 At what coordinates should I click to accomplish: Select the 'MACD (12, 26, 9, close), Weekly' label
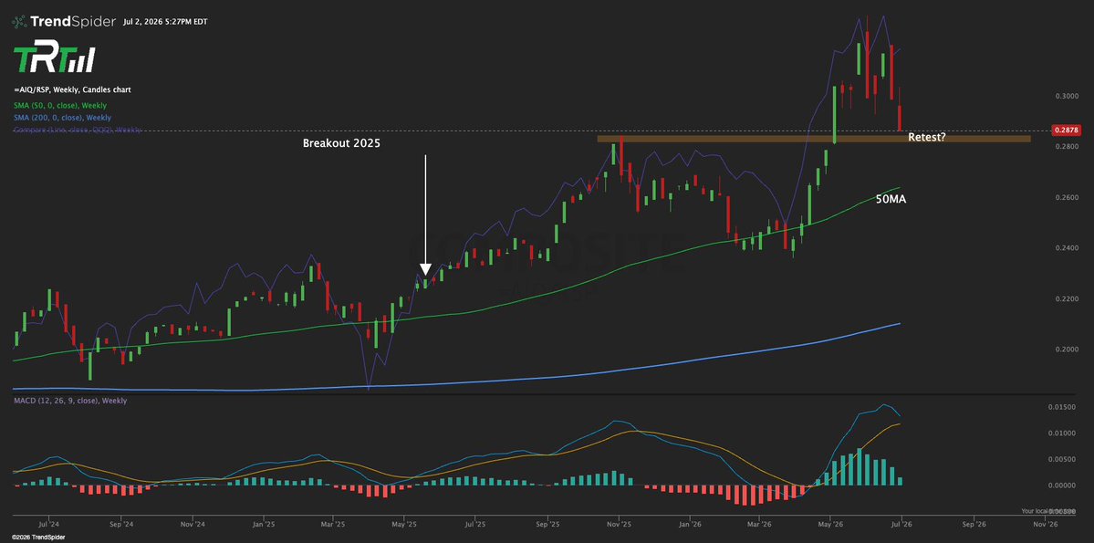tap(70, 401)
